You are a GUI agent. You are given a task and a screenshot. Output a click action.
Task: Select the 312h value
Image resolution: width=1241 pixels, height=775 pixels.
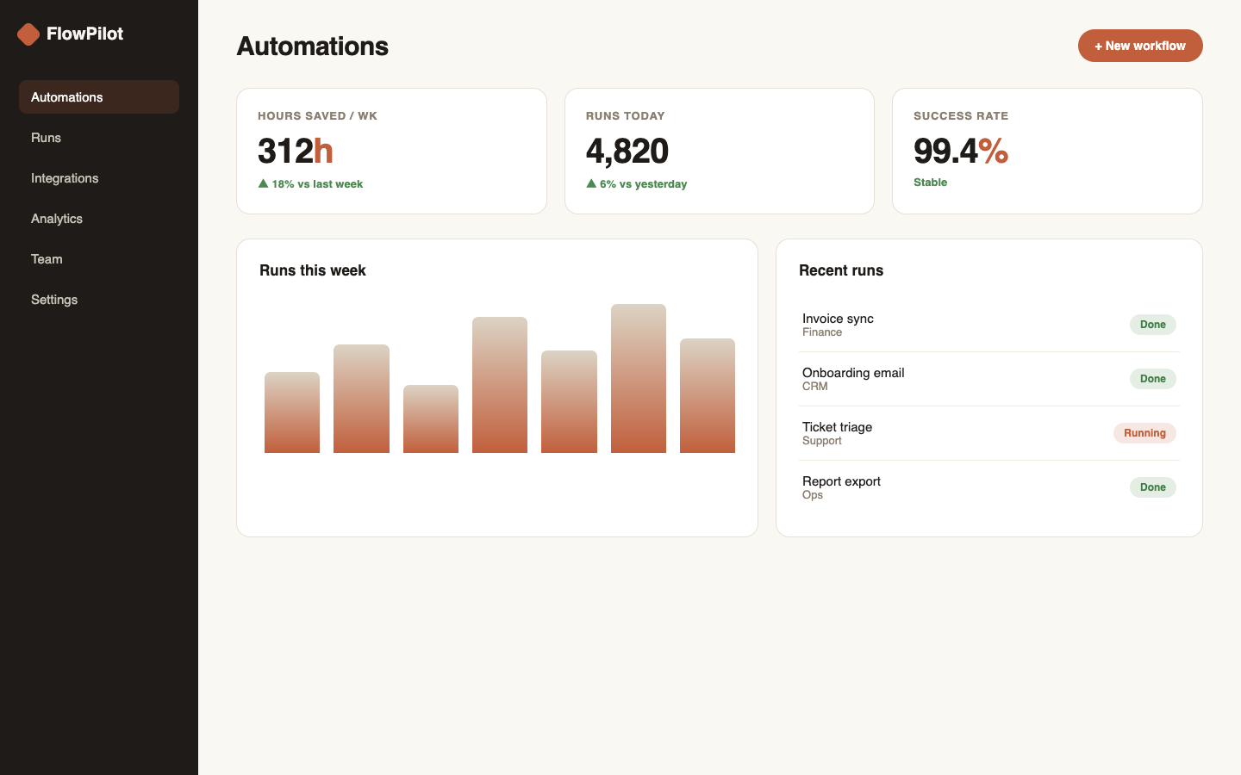pyautogui.click(x=296, y=152)
